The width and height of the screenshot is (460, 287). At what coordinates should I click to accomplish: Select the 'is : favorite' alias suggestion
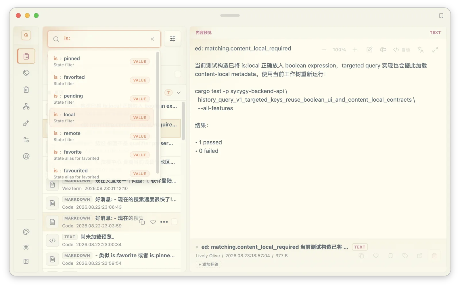101,155
